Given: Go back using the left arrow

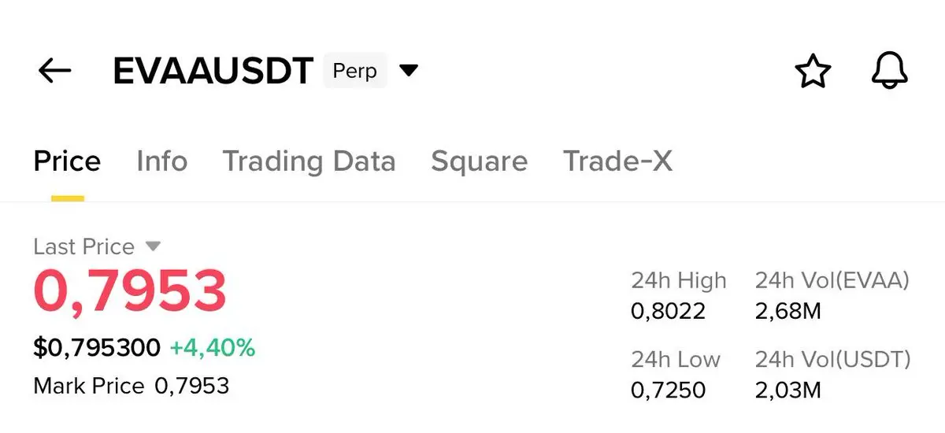Looking at the screenshot, I should [x=55, y=71].
